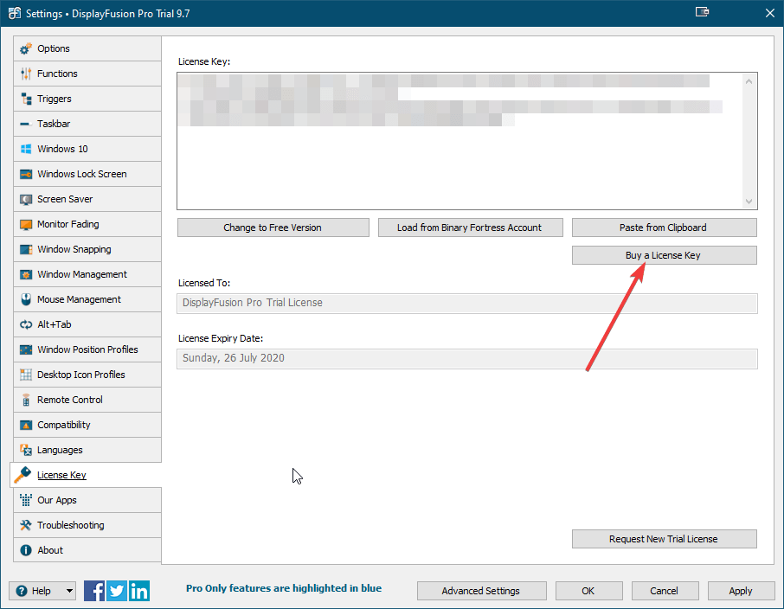Open the Options settings tab
The width and height of the screenshot is (784, 609).
click(x=87, y=48)
